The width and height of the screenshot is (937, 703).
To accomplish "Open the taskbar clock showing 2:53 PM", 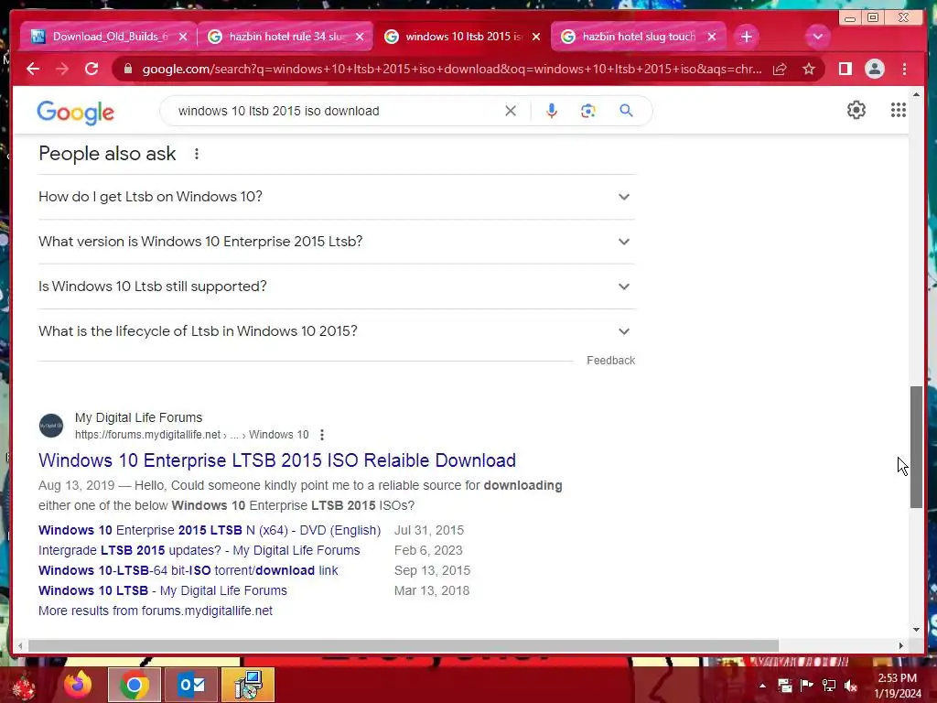I will [898, 686].
